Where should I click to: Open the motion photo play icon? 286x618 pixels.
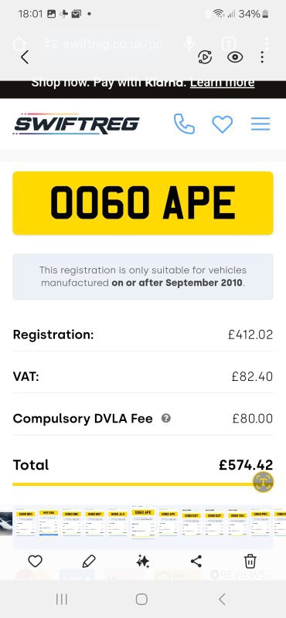(x=205, y=57)
